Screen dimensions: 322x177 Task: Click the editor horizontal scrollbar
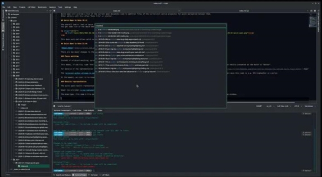[x=174, y=102]
